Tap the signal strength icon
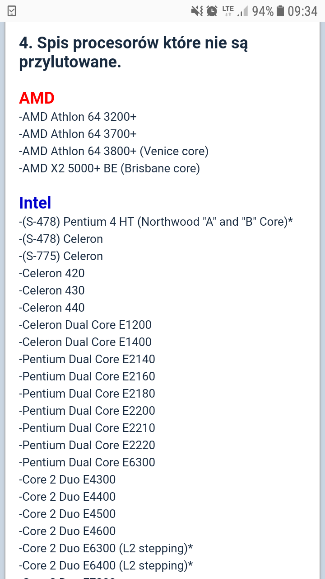Screen dimensions: 325x579 pos(242,11)
